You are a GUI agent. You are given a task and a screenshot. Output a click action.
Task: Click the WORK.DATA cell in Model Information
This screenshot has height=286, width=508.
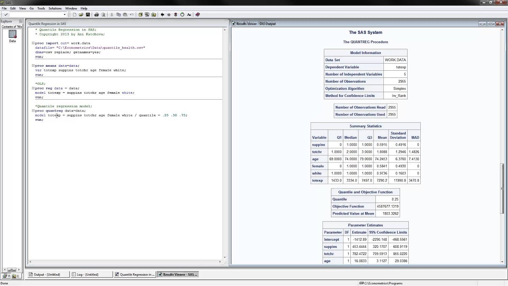point(395,60)
